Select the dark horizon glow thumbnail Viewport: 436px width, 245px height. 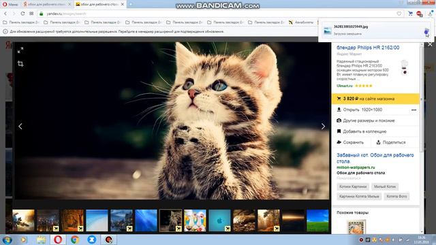[293, 220]
